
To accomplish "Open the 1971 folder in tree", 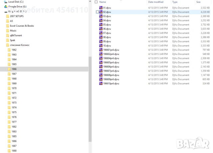I will tap(14, 93).
